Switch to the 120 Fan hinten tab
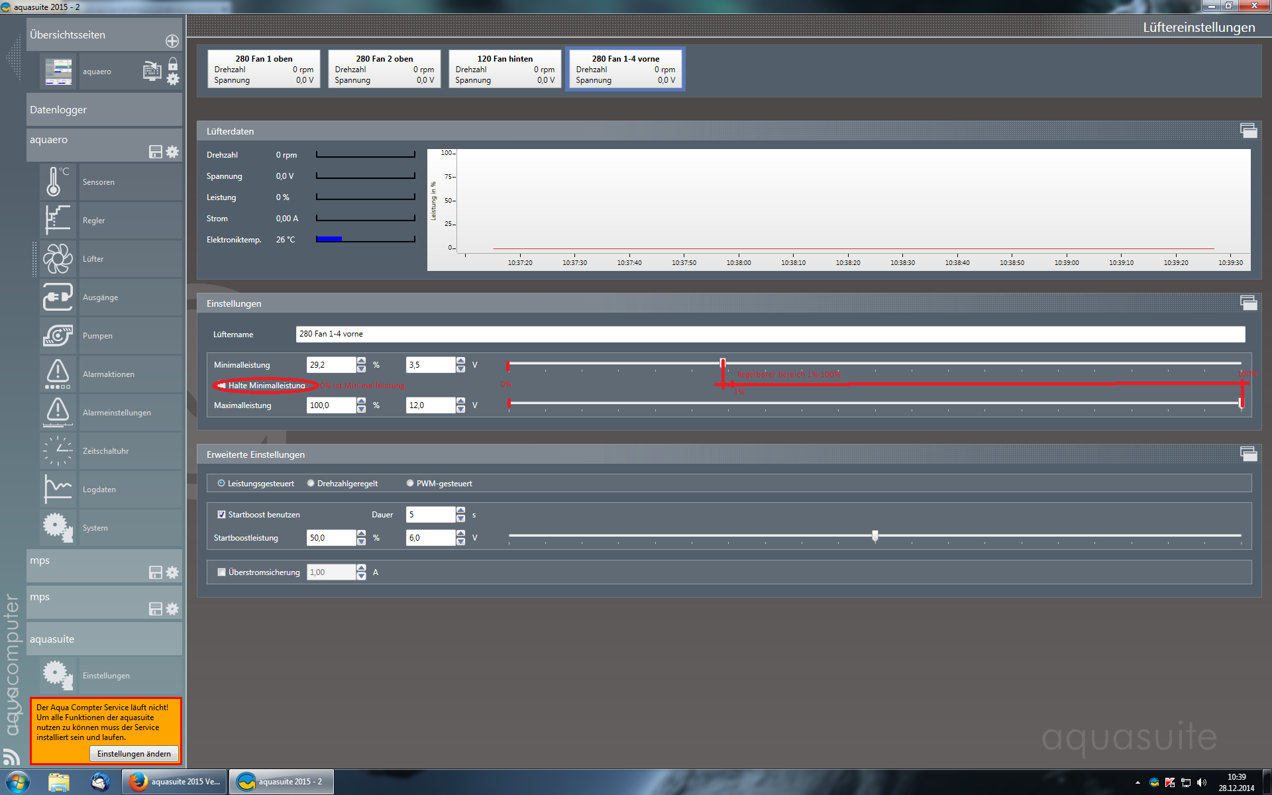The height and width of the screenshot is (795, 1272). click(x=505, y=69)
